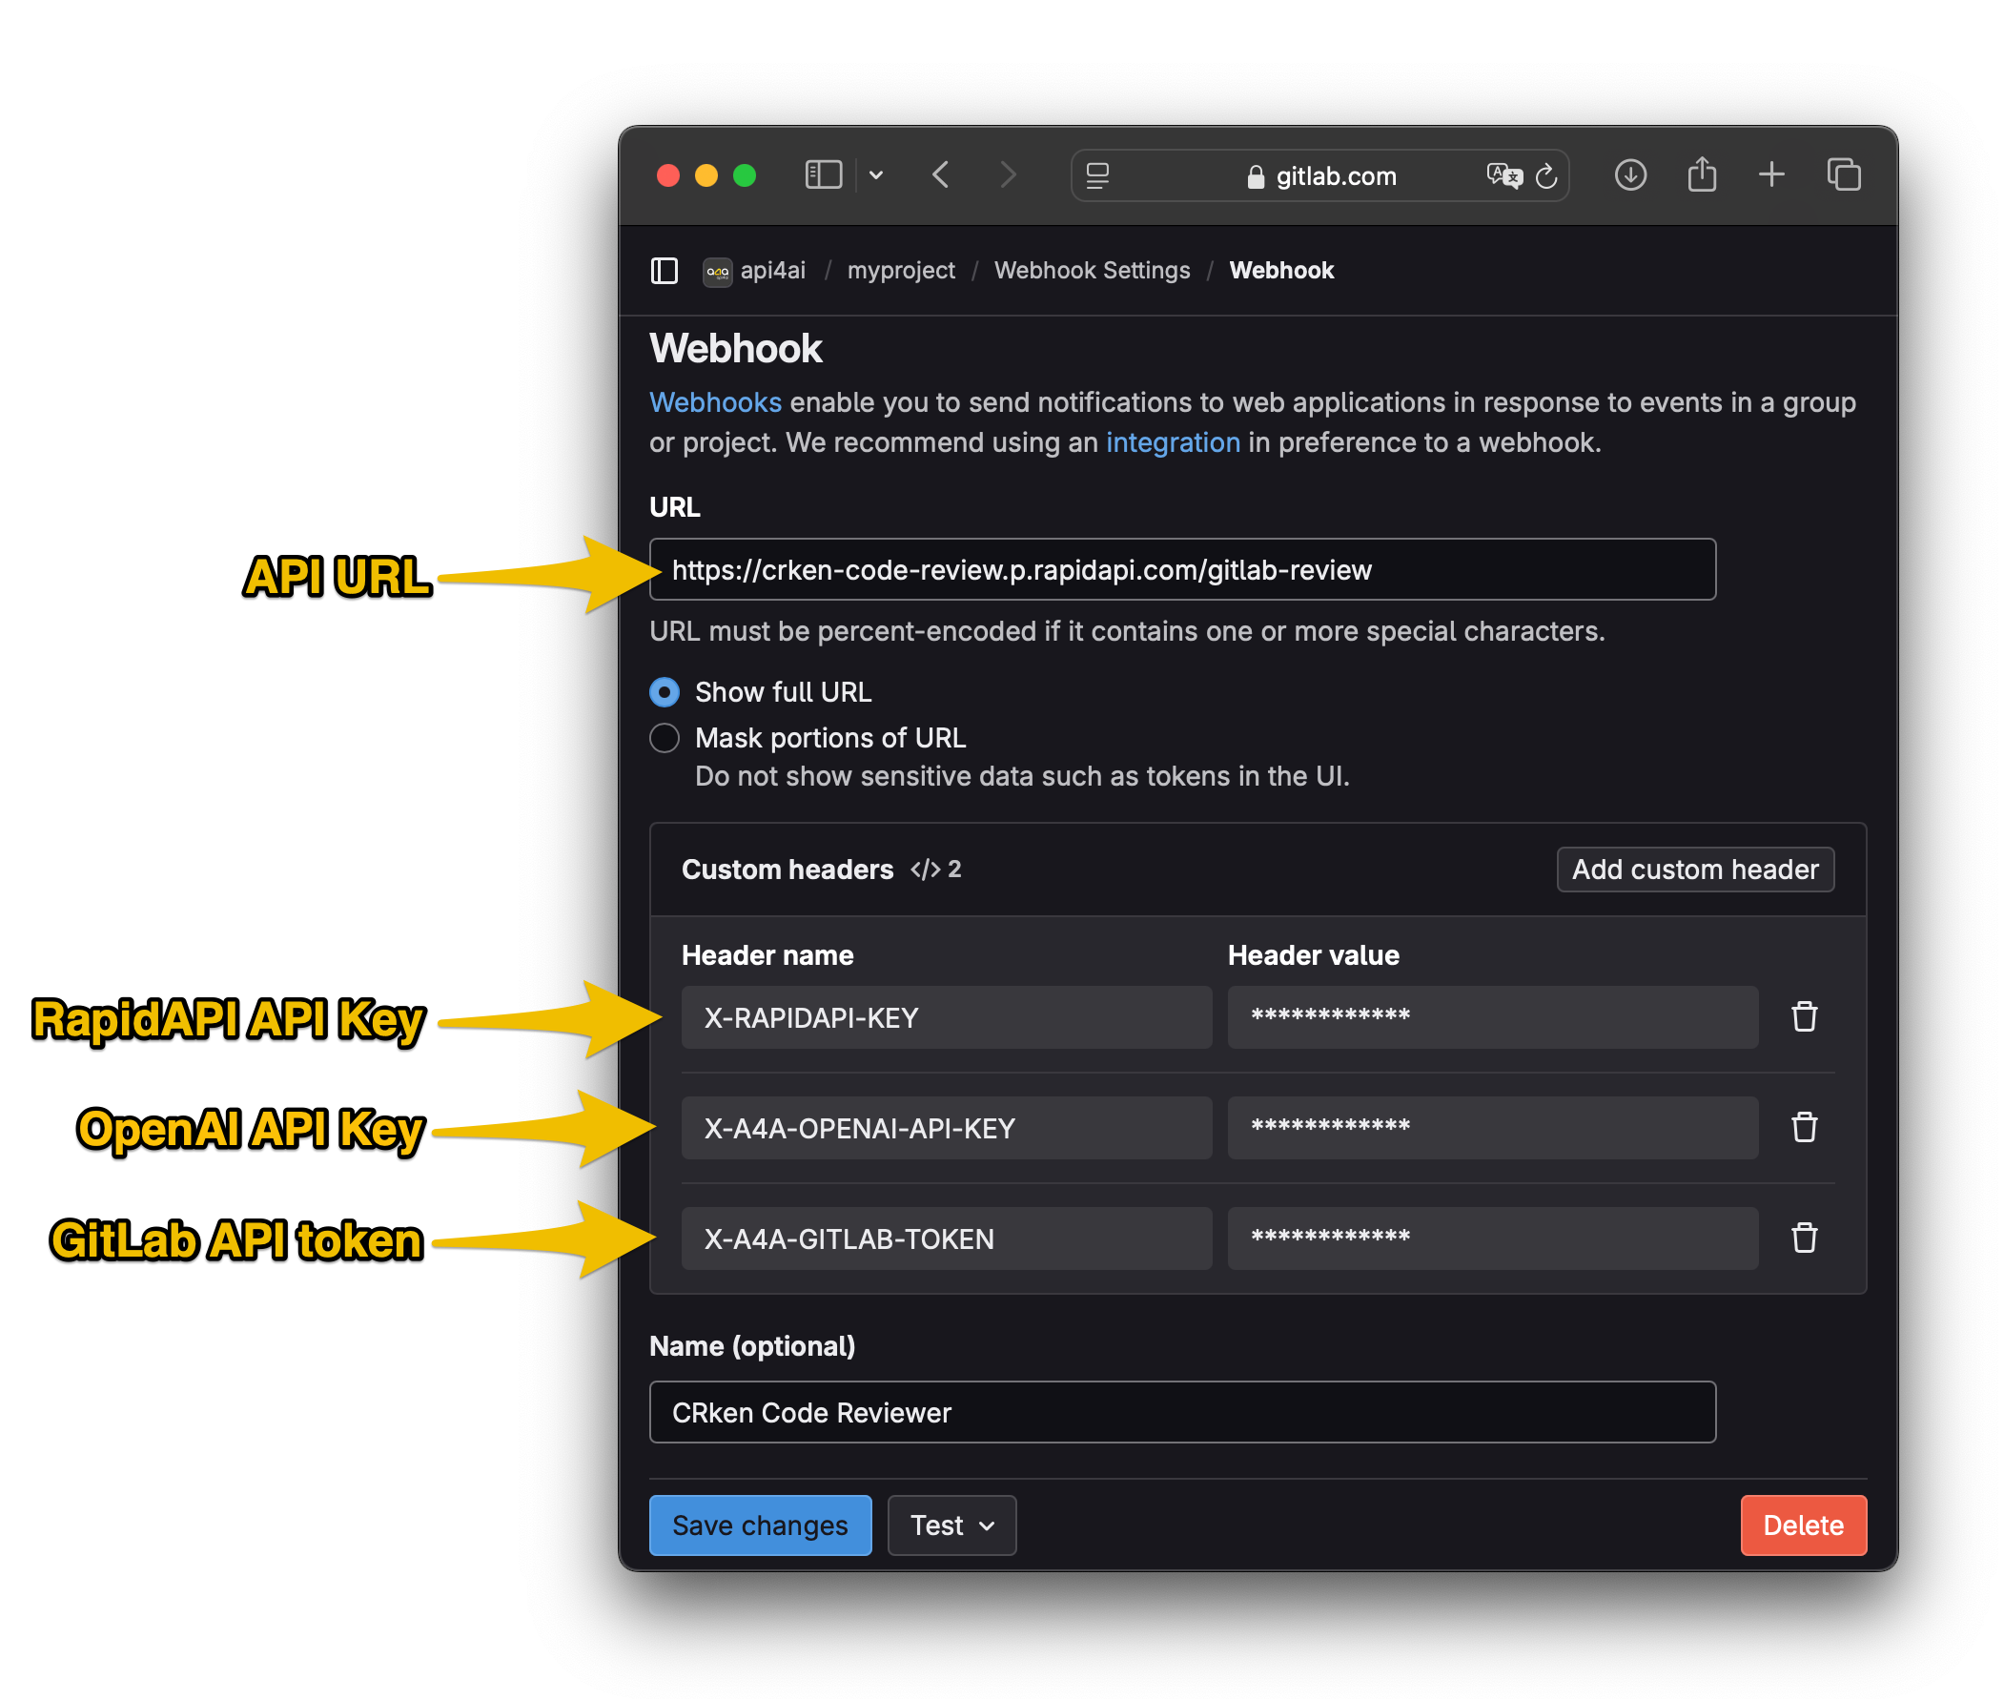This screenshot has height=1699, width=2004.
Task: Open the page reader icon in address bar
Action: click(x=1096, y=175)
